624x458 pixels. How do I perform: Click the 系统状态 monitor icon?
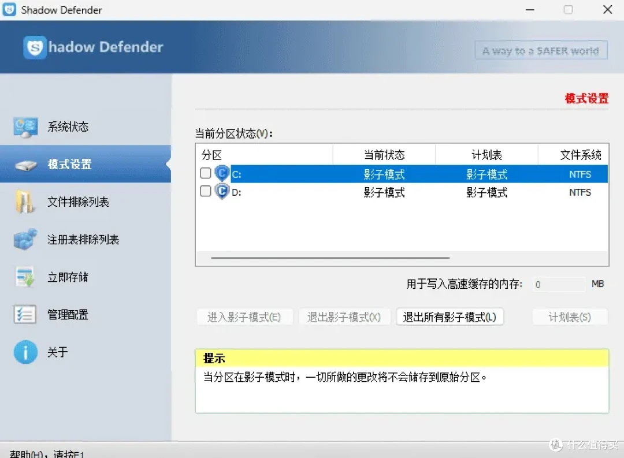pos(25,127)
